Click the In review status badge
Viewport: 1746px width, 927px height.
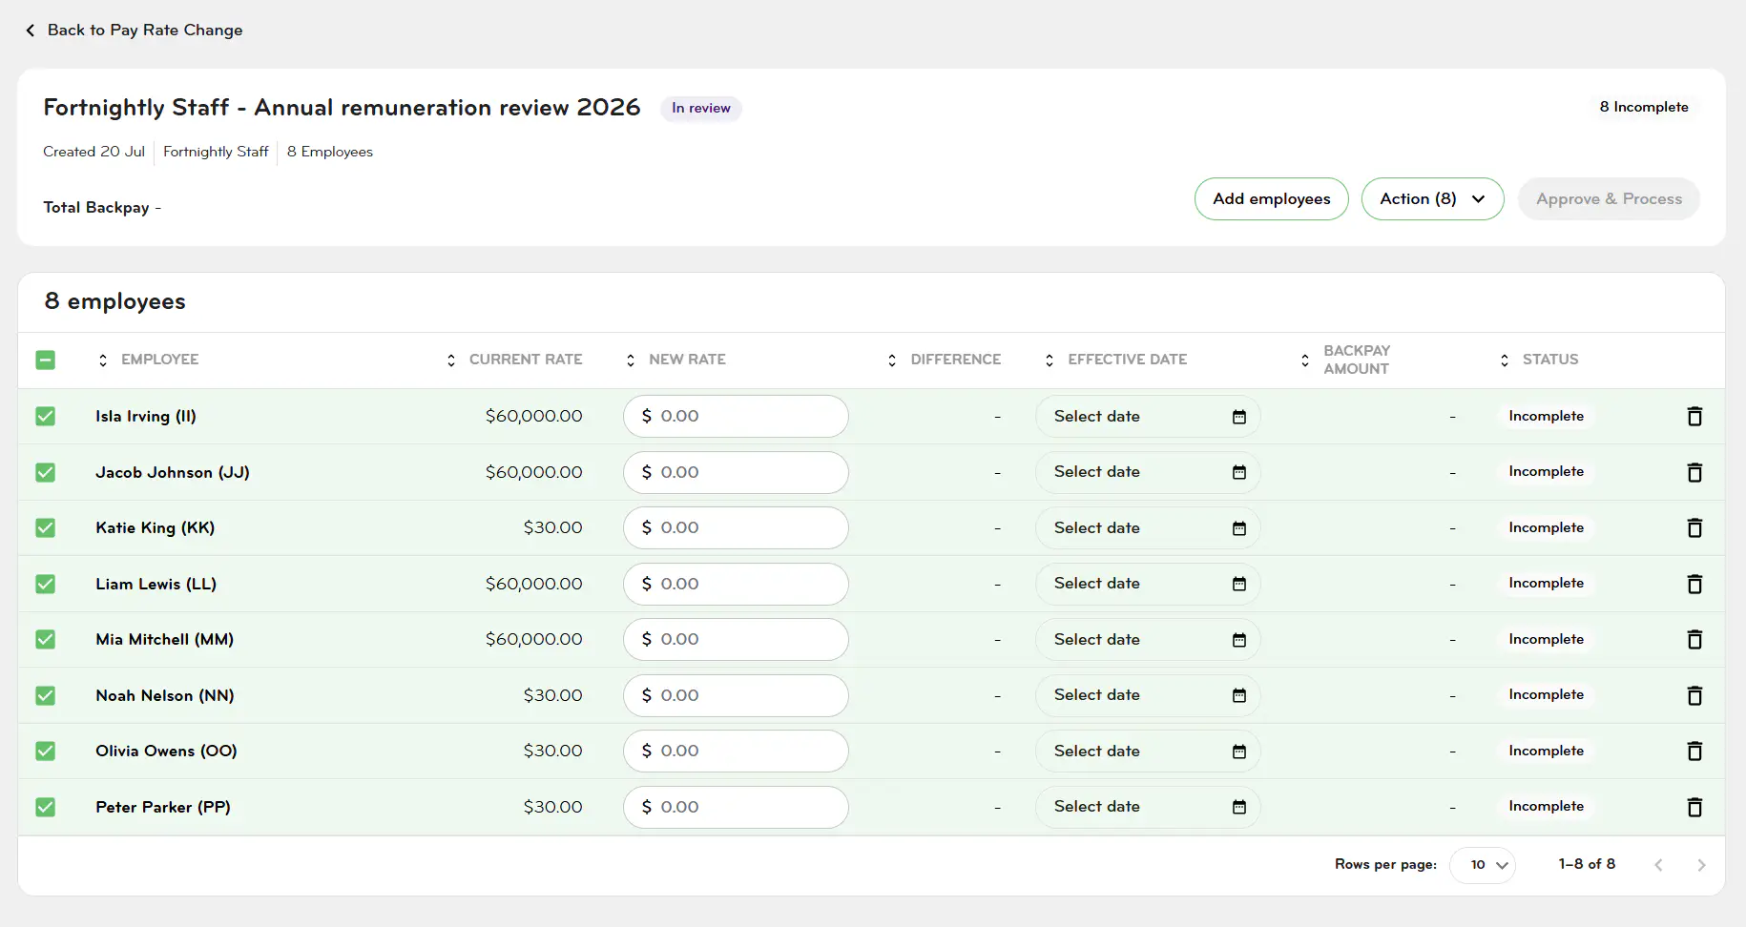click(701, 108)
